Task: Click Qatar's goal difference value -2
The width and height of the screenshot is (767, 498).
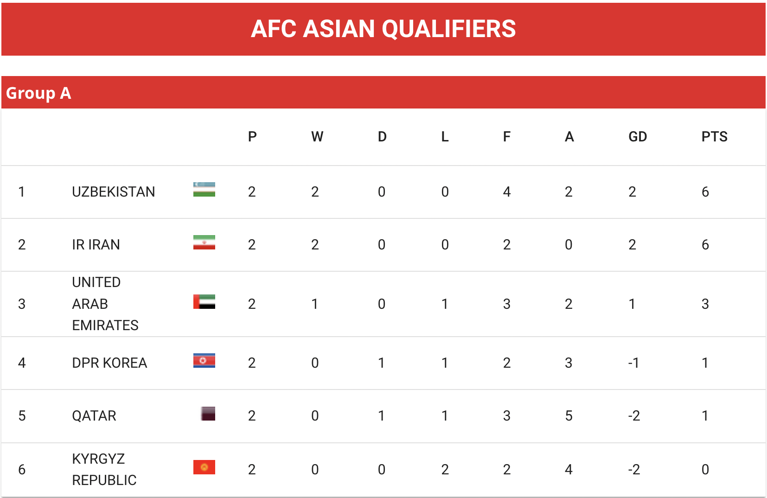Action: [634, 416]
